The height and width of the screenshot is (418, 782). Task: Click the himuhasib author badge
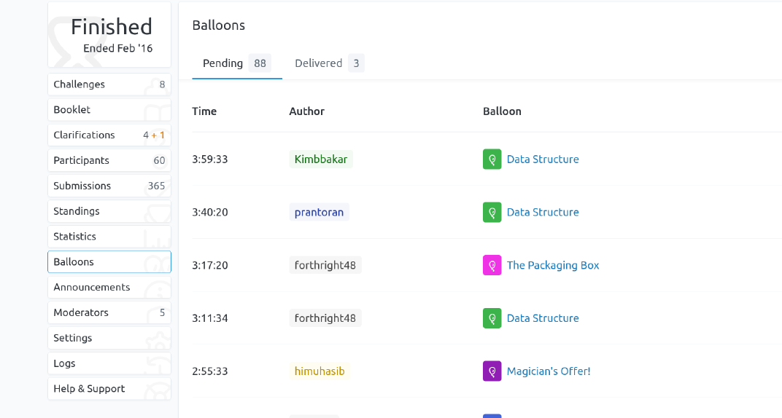[x=320, y=371]
